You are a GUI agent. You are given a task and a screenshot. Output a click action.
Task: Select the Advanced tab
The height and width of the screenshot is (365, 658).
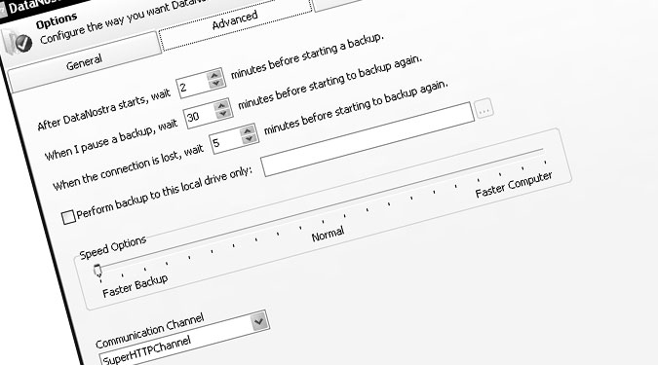coord(235,21)
